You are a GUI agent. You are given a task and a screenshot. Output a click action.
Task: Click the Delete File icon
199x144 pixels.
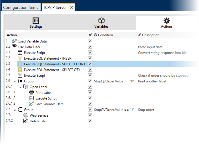coord(26,121)
